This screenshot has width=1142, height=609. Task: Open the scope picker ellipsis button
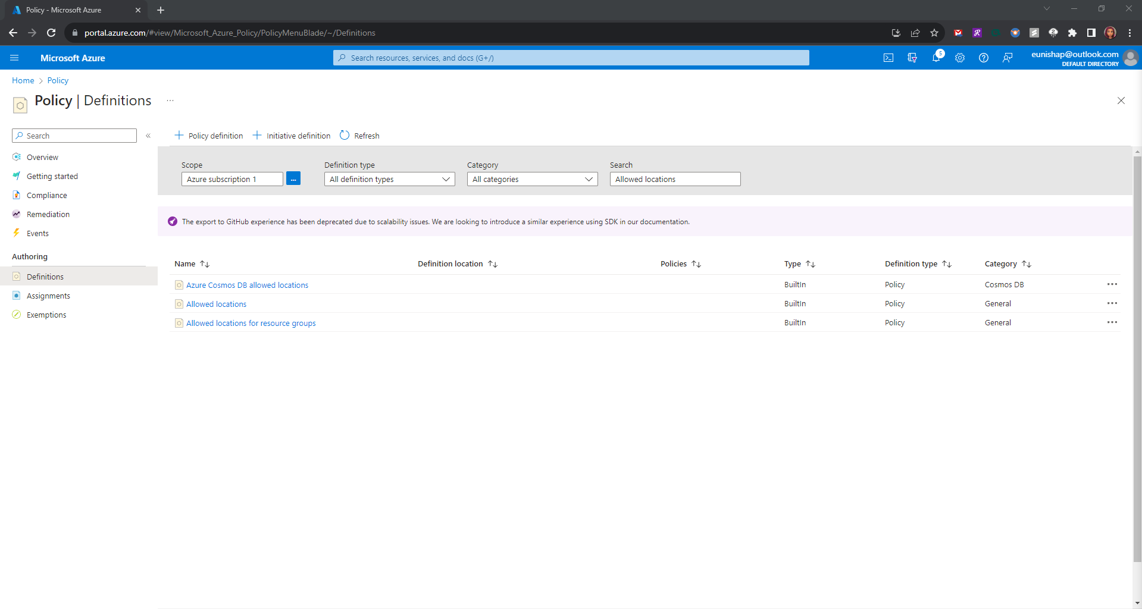pyautogui.click(x=293, y=179)
